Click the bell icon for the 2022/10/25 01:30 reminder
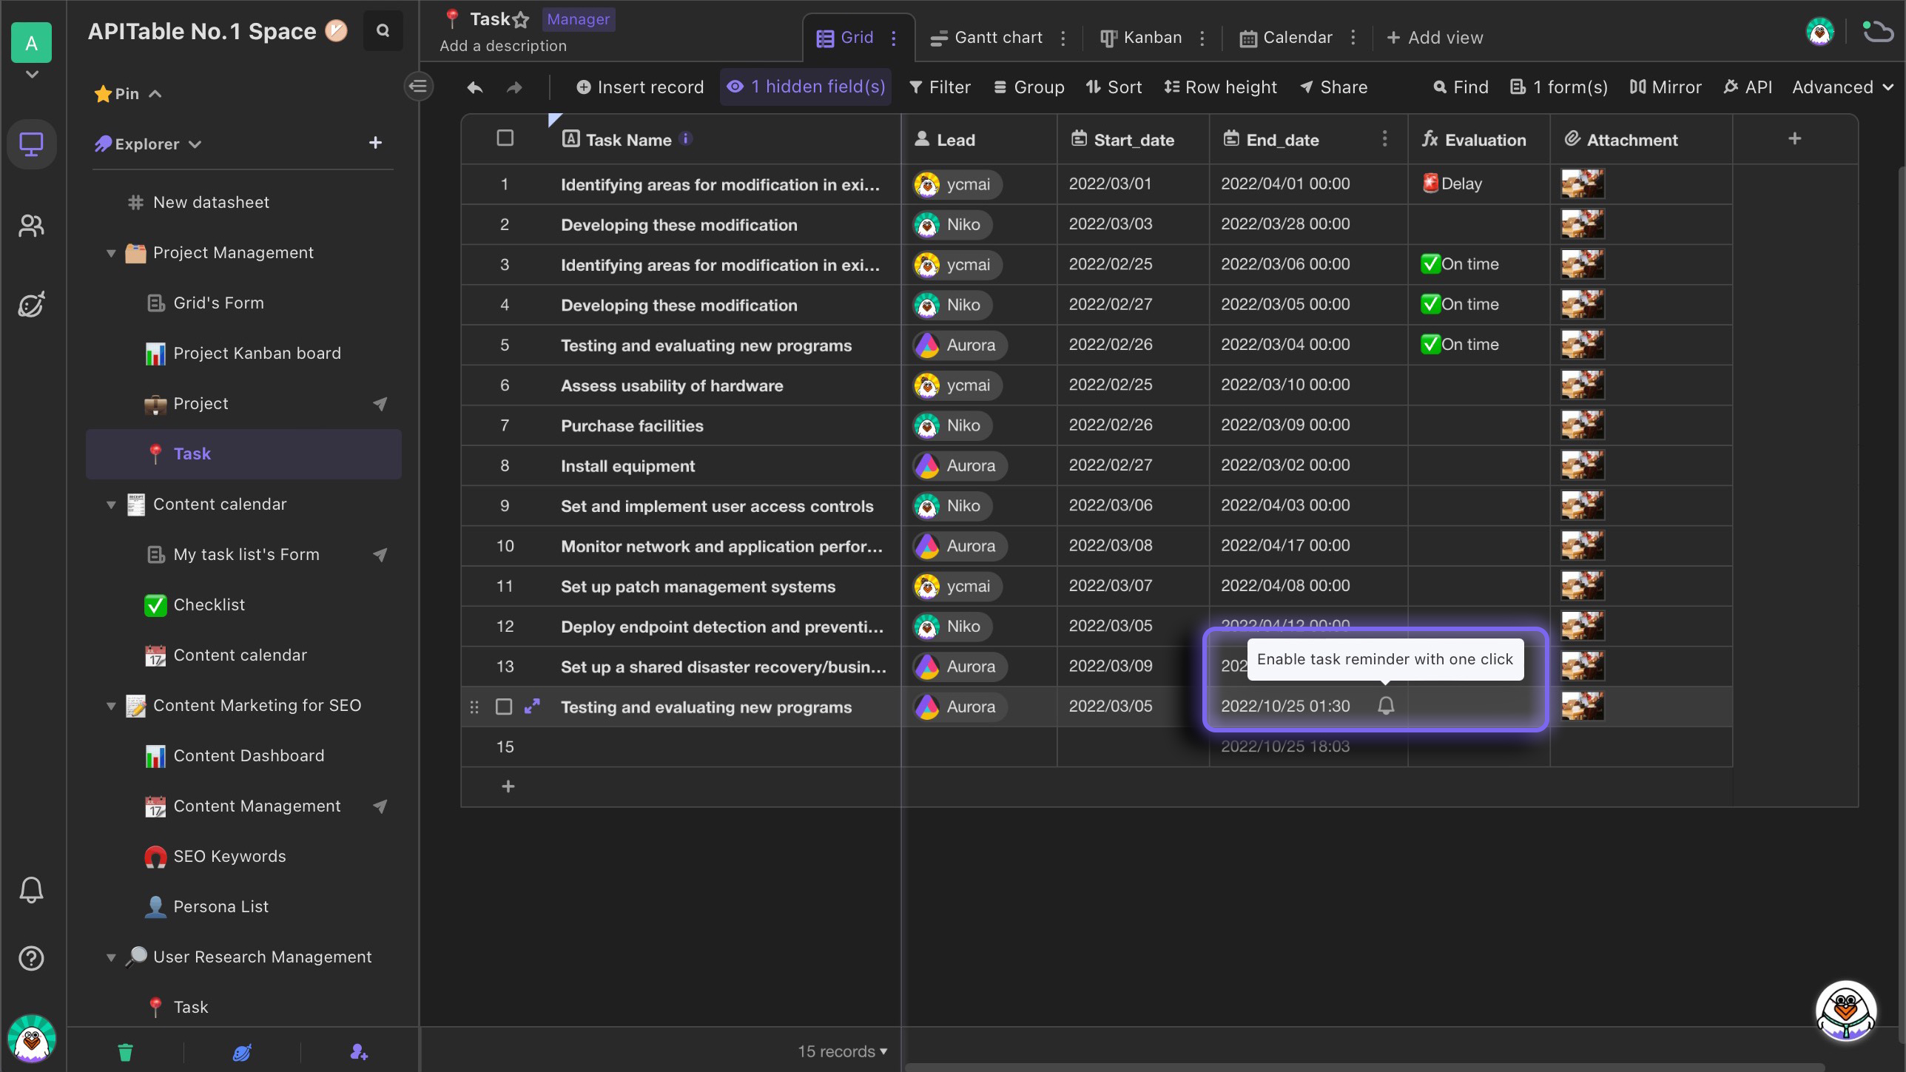 pos(1386,707)
